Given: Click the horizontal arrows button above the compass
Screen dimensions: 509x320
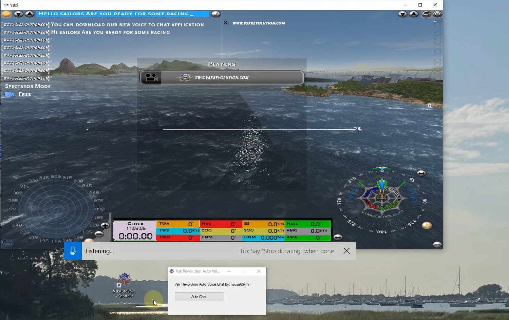Looking at the screenshot, I should click(x=421, y=173).
